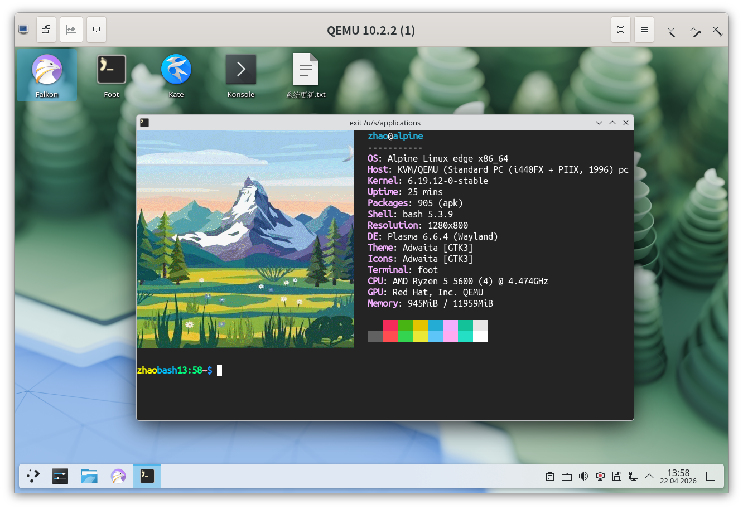Select the Foot terminal desktop icon
Screen dimensions: 743x509
point(112,75)
